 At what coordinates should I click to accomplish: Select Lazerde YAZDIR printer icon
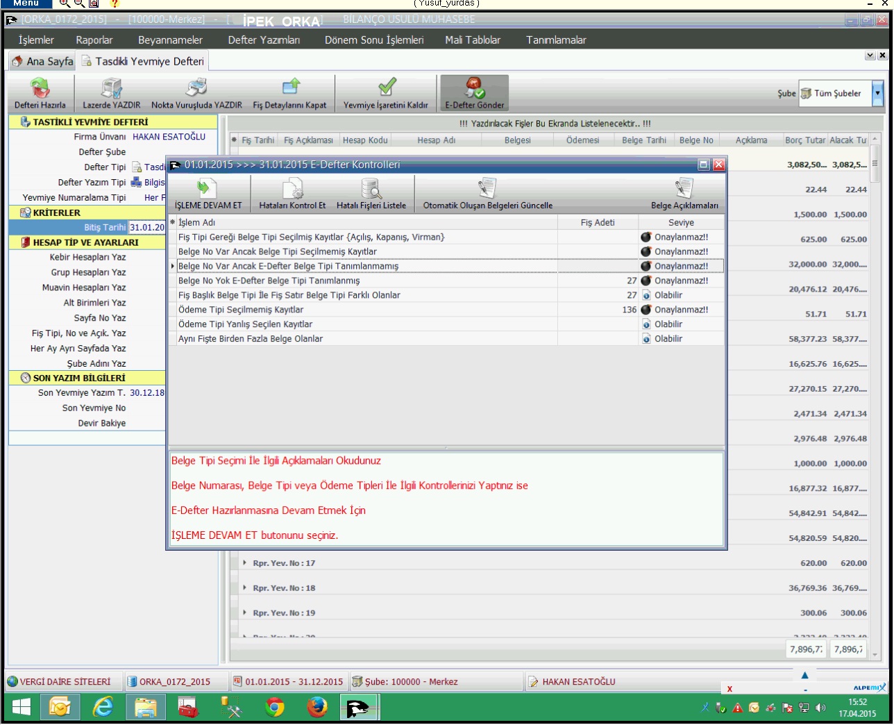pos(112,89)
